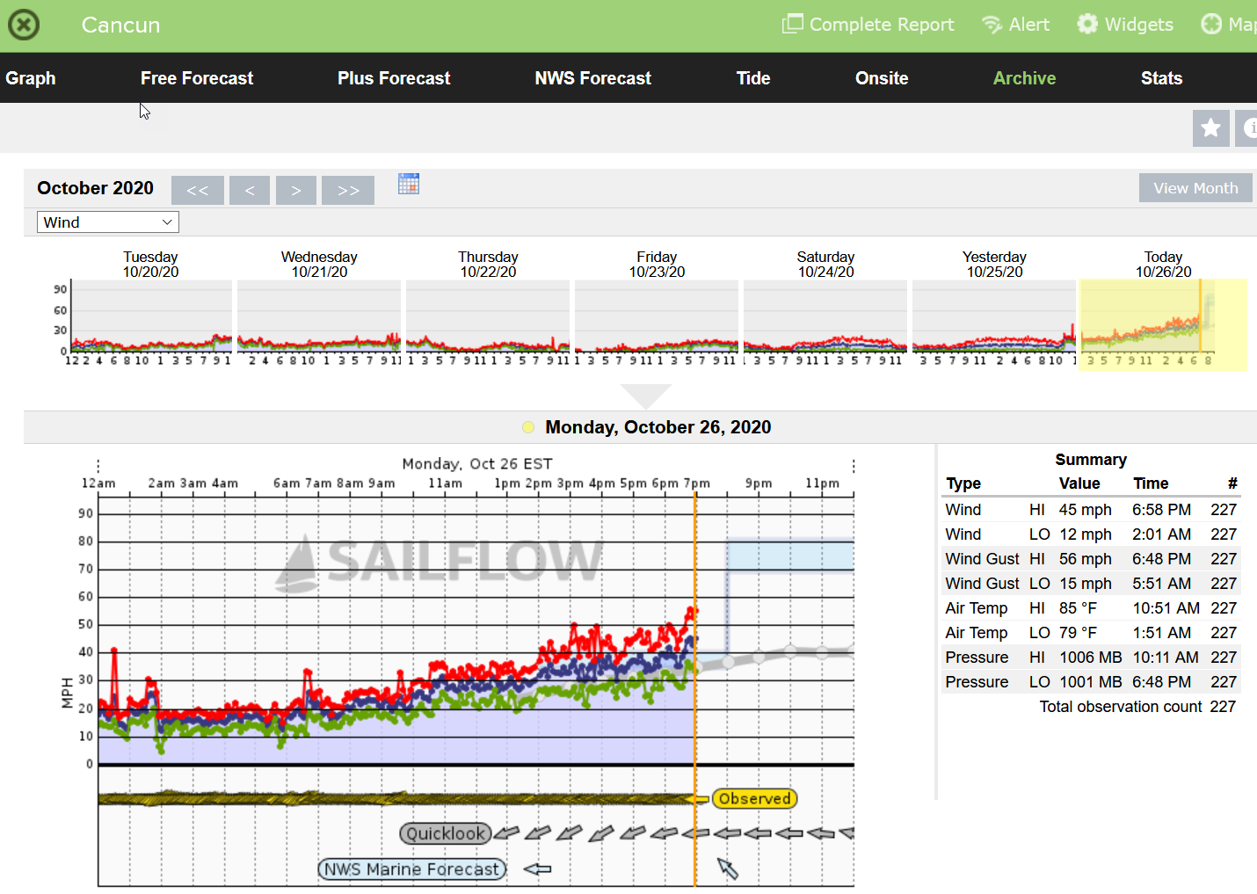Switch to the Graph tab

click(31, 78)
